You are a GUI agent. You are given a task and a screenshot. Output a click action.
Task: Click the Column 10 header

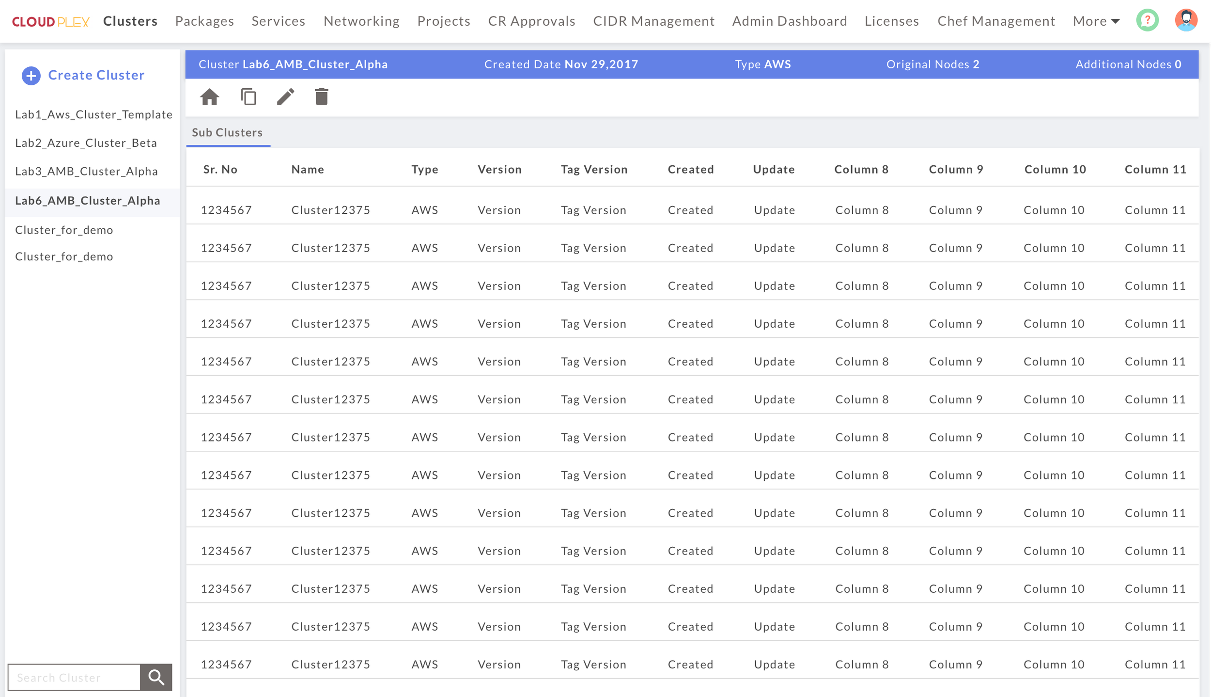pos(1055,169)
